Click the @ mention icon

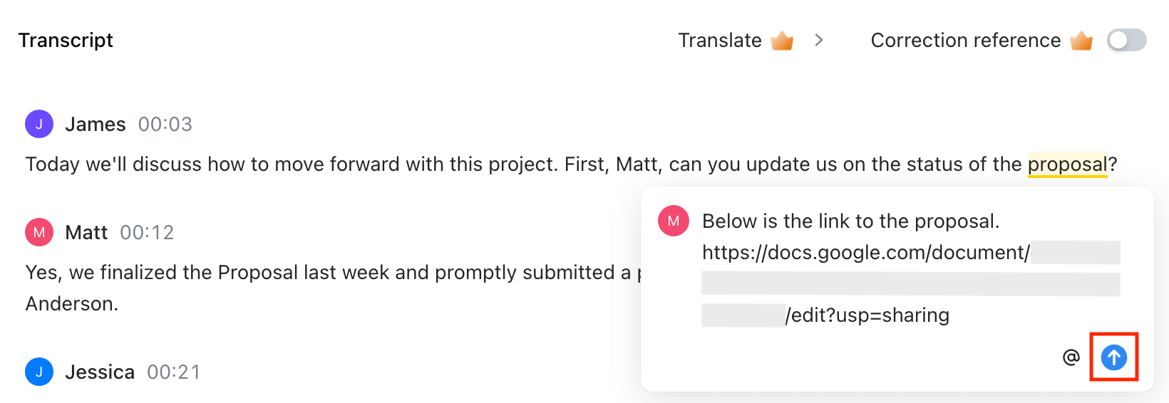(1071, 357)
